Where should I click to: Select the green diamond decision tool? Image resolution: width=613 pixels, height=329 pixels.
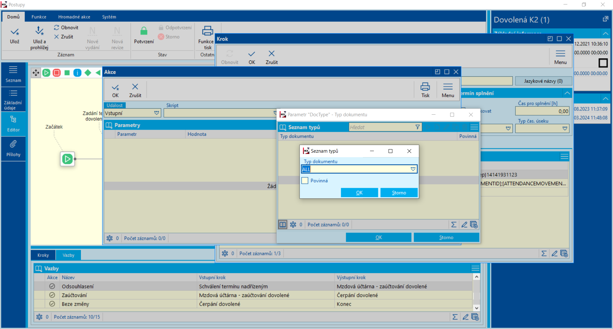click(88, 73)
